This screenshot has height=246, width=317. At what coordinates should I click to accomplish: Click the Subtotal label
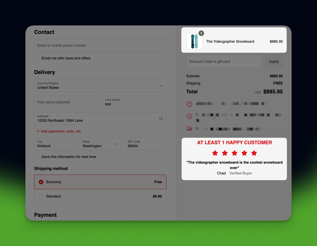coord(193,76)
